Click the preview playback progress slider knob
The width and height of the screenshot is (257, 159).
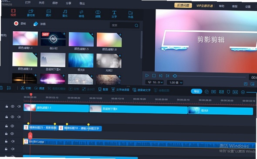[175, 76]
